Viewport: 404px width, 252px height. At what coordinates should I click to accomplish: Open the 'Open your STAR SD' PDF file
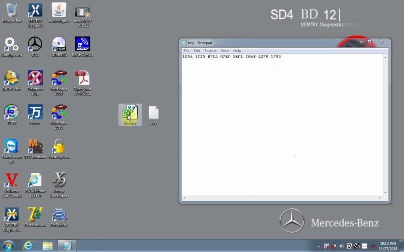[82, 83]
